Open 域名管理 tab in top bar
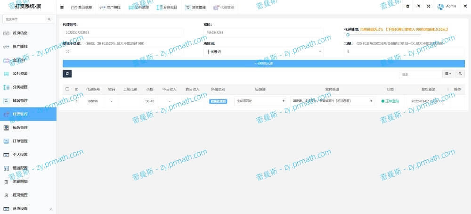The image size is (471, 214). tap(195, 7)
